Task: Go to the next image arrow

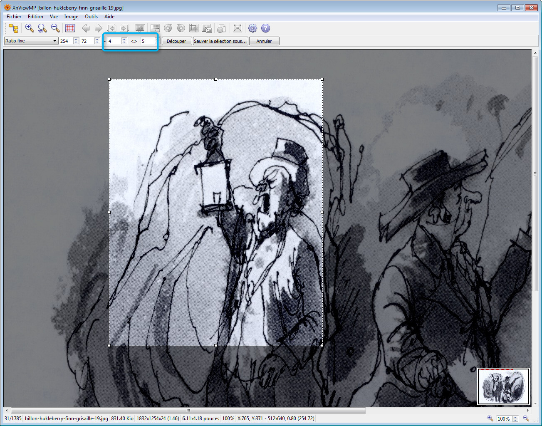Action: pos(98,28)
